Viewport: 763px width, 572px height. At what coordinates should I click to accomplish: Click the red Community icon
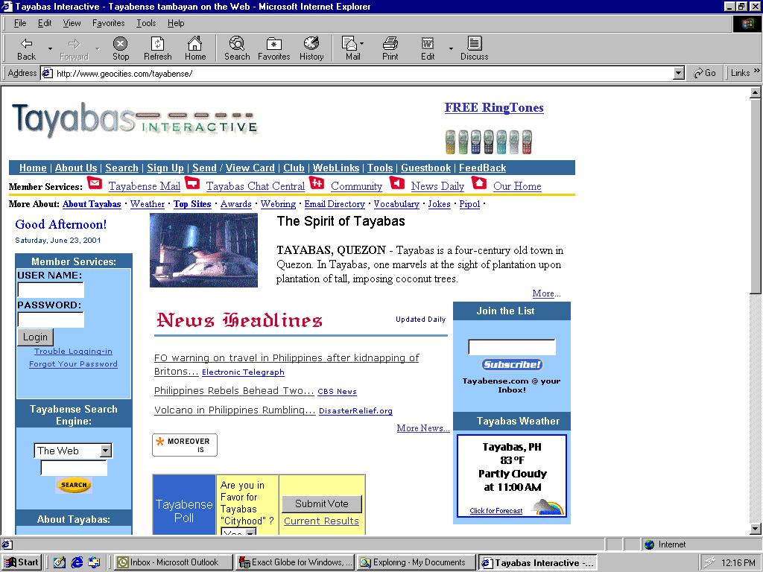click(317, 183)
